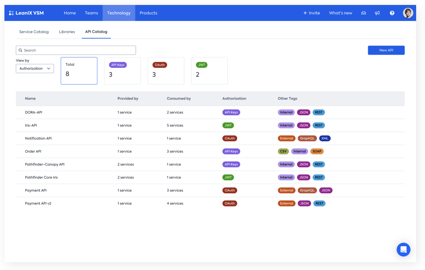The height and width of the screenshot is (270, 425).
Task: Switch to the Service Catalog tab
Action: [x=34, y=32]
